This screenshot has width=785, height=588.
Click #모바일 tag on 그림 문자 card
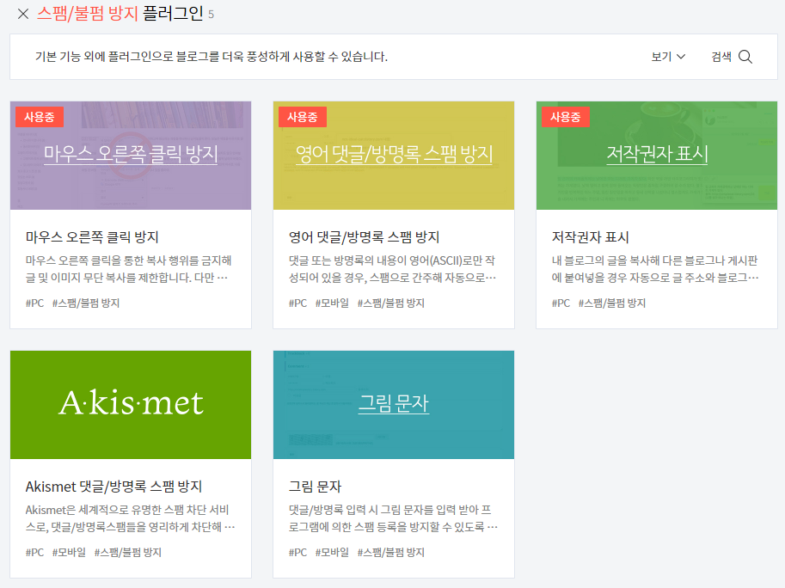[332, 552]
